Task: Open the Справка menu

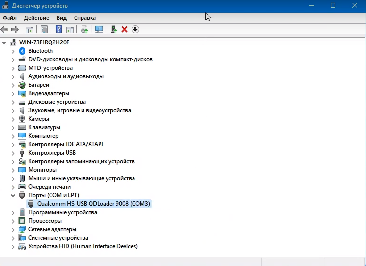Action: [x=85, y=18]
